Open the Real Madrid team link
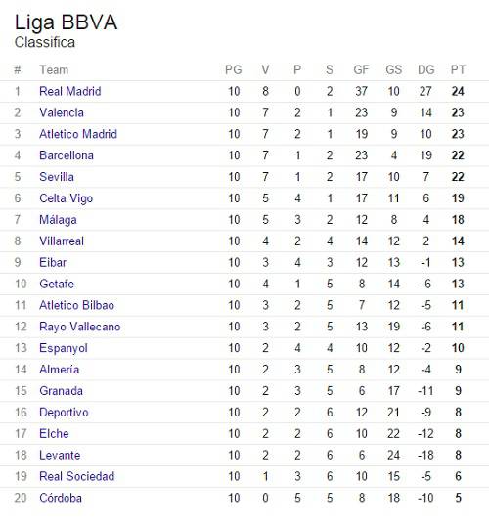The image size is (489, 526). click(70, 91)
